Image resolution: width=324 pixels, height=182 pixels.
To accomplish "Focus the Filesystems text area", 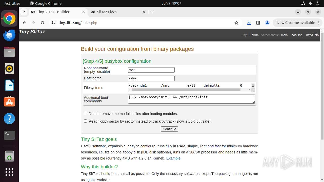I will tap(190, 85).
